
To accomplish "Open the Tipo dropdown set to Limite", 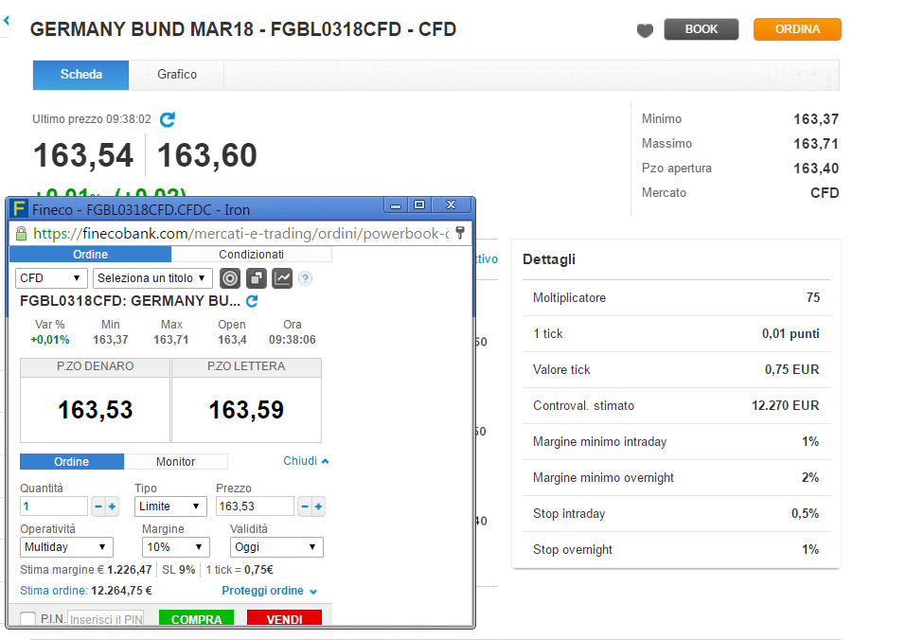I will pyautogui.click(x=170, y=507).
